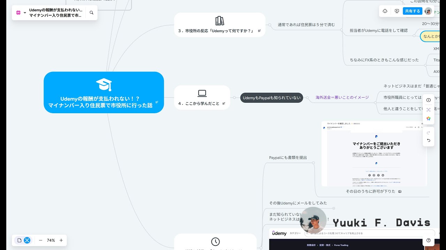This screenshot has height=250, width=446.
Task: Switch to outline (document) view icon
Action: point(20,240)
